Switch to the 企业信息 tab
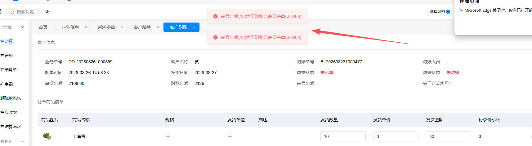This screenshot has width=532, height=146. (70, 27)
